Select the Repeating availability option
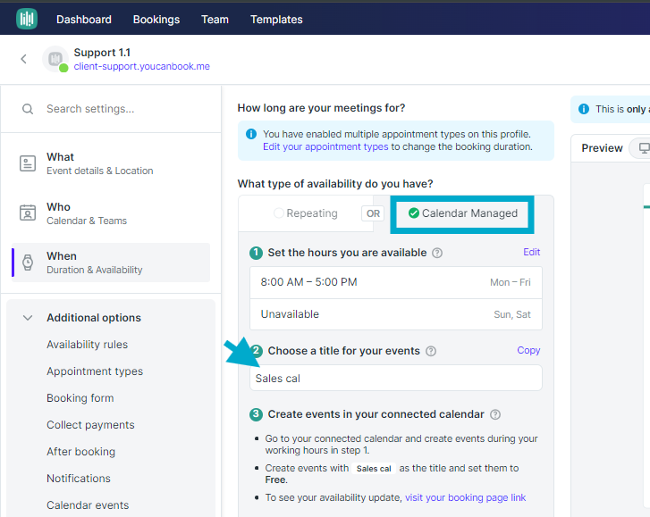This screenshot has width=650, height=517. tap(306, 213)
